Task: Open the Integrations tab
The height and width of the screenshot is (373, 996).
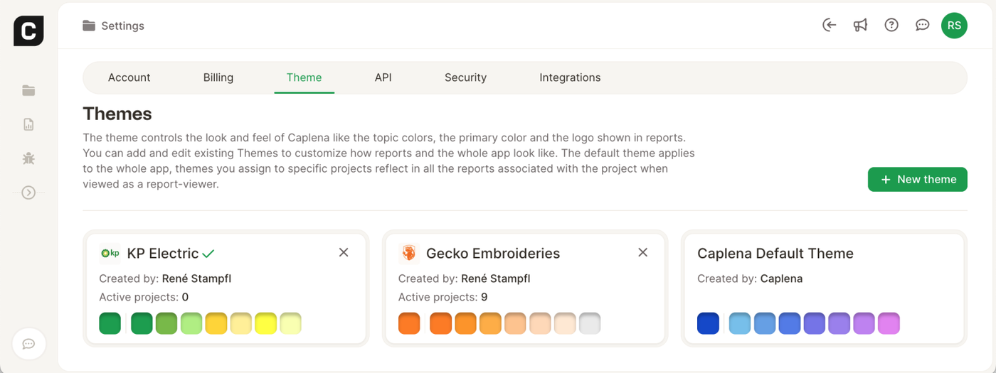Action: coord(570,77)
